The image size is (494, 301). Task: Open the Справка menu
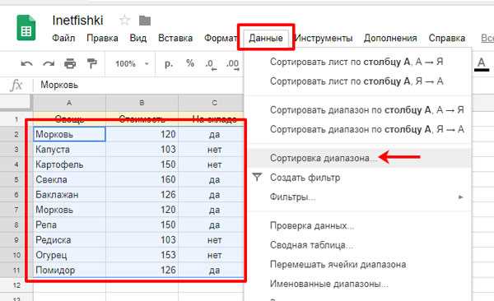447,38
